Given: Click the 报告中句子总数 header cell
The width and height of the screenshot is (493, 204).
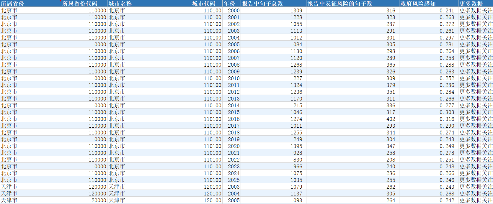Looking at the screenshot, I should (273, 4).
